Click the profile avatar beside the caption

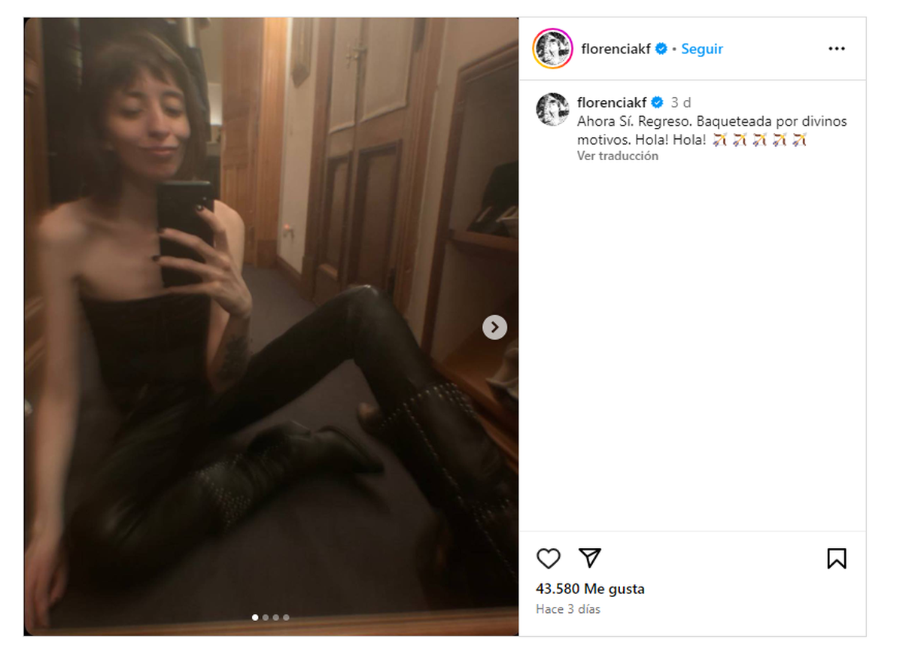pos(552,110)
